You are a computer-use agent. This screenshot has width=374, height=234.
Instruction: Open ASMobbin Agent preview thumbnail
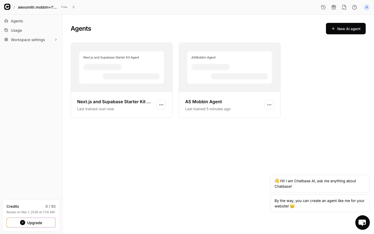(x=230, y=67)
